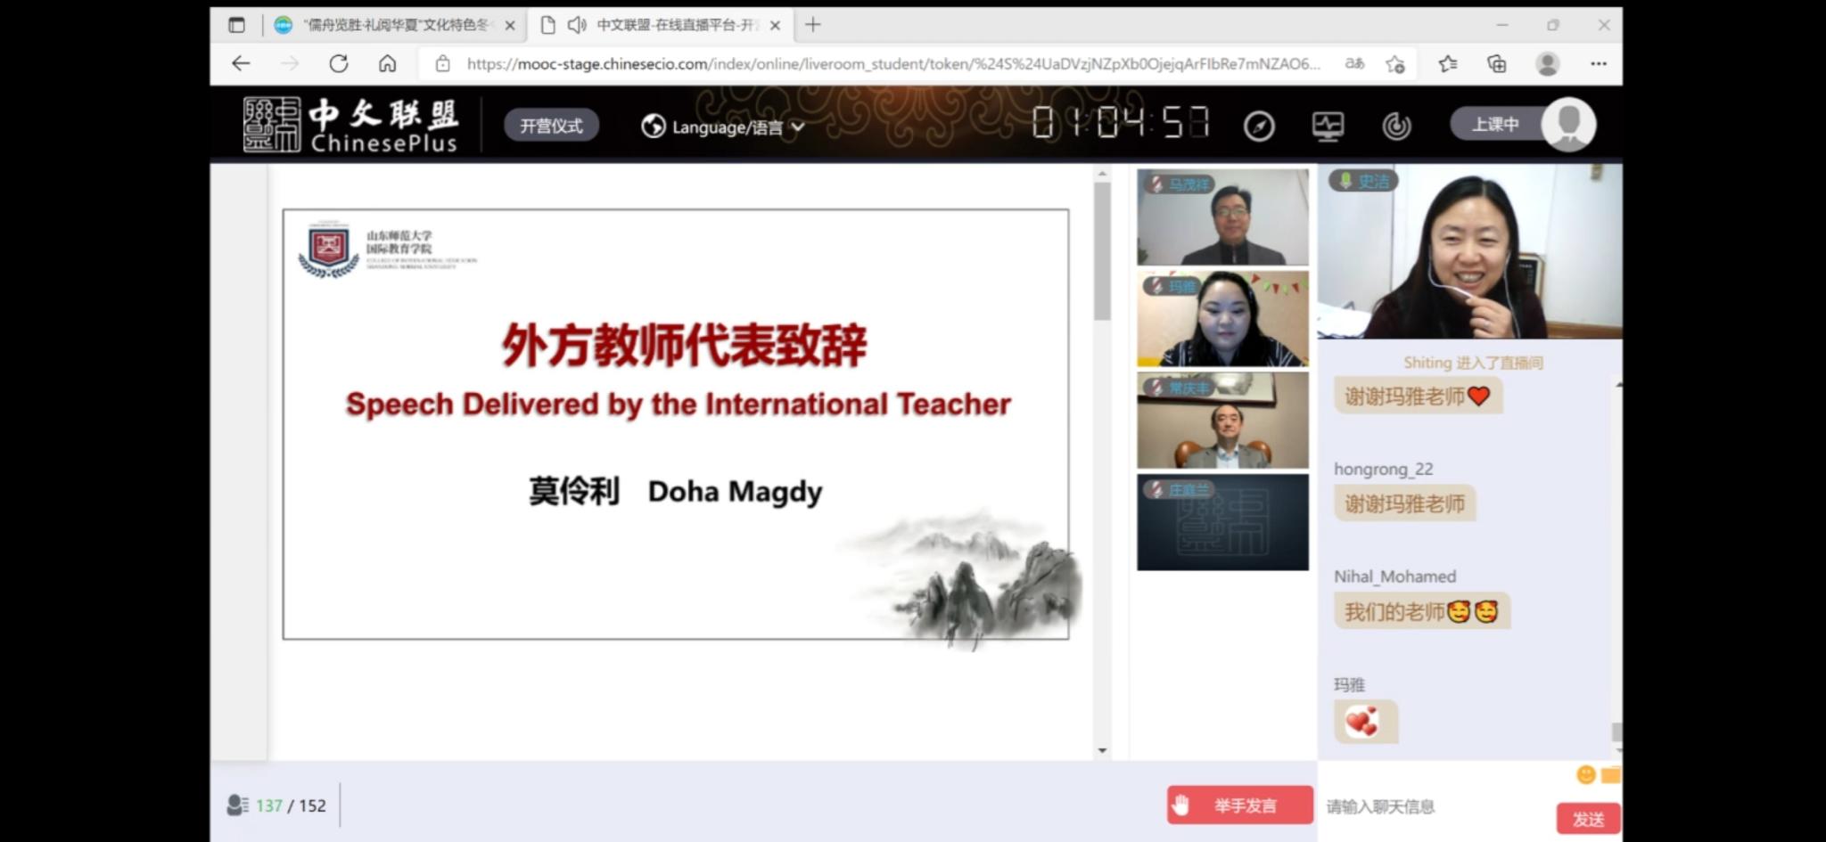Open the emoji picker in chat
Image resolution: width=1826 pixels, height=842 pixels.
coord(1585,774)
